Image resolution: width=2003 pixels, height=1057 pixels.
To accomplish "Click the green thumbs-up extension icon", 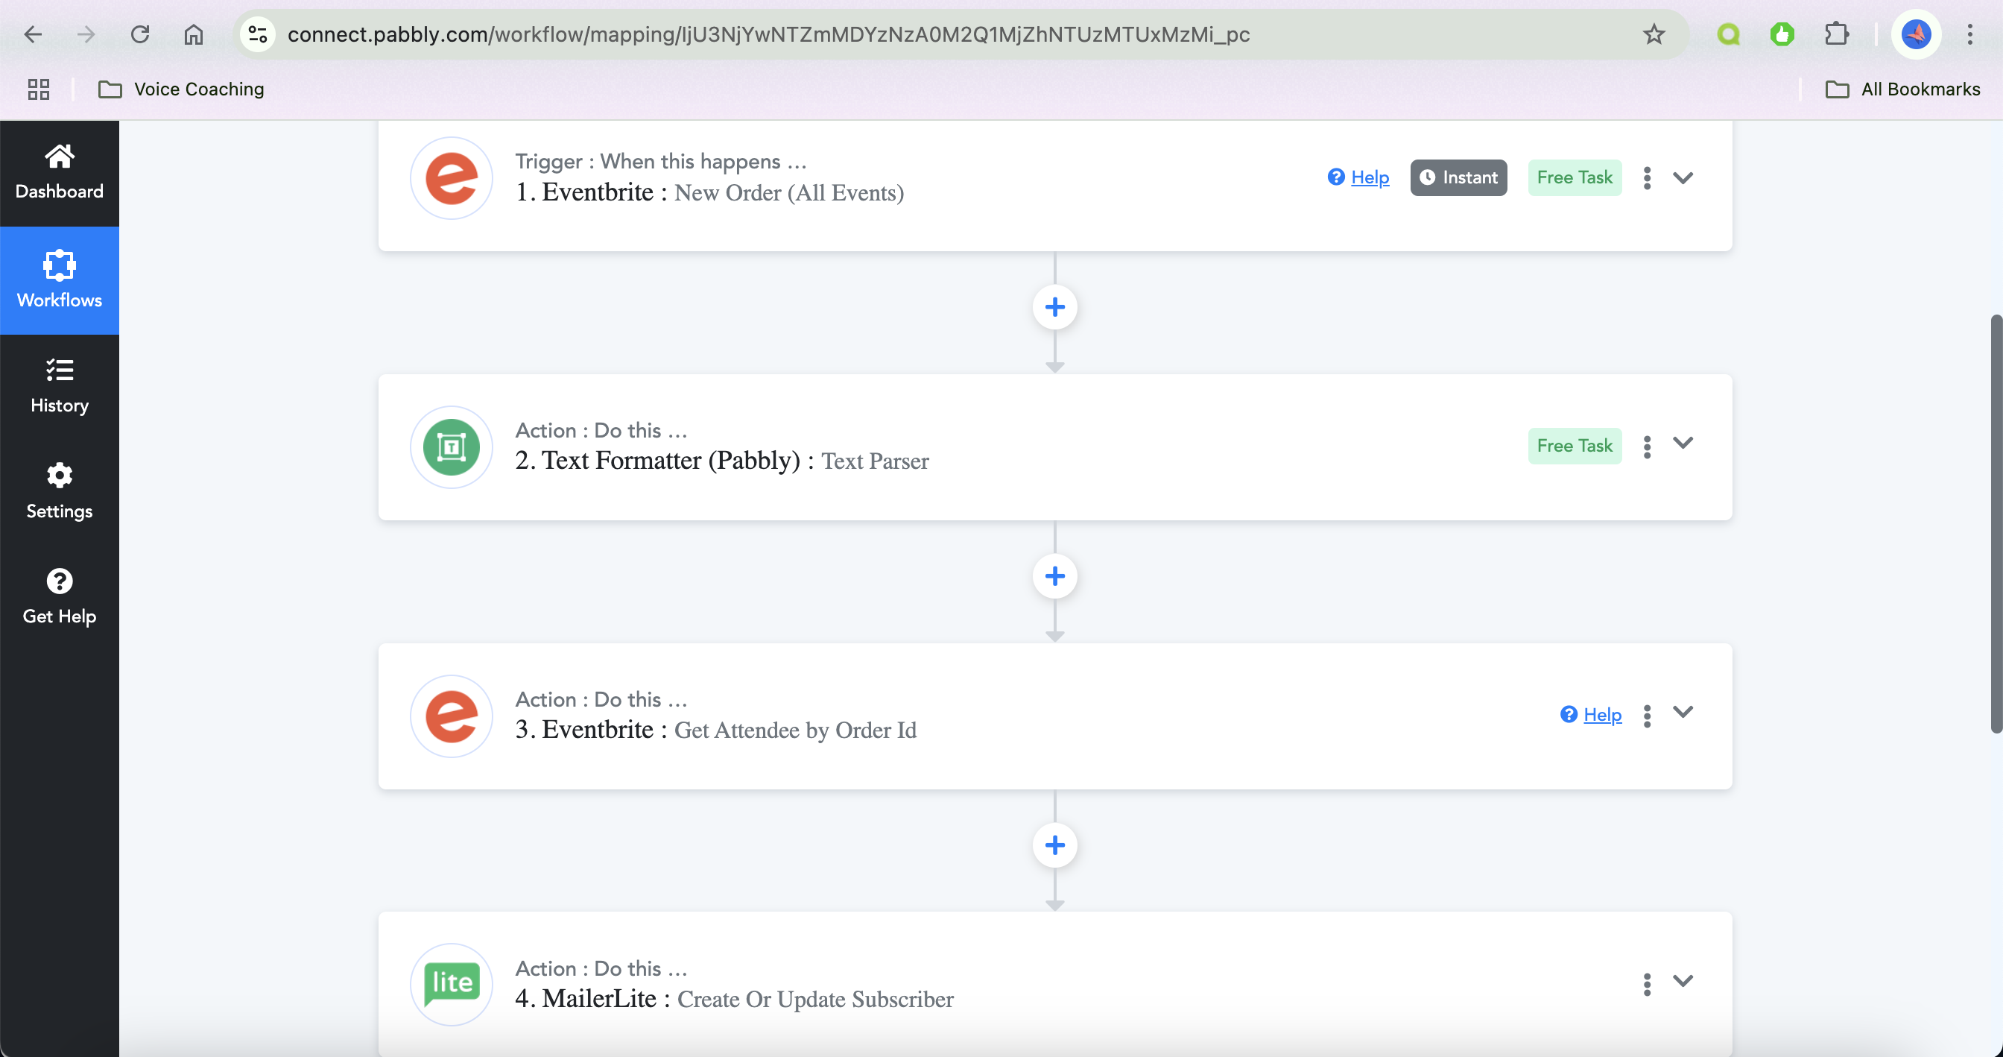I will pyautogui.click(x=1782, y=34).
